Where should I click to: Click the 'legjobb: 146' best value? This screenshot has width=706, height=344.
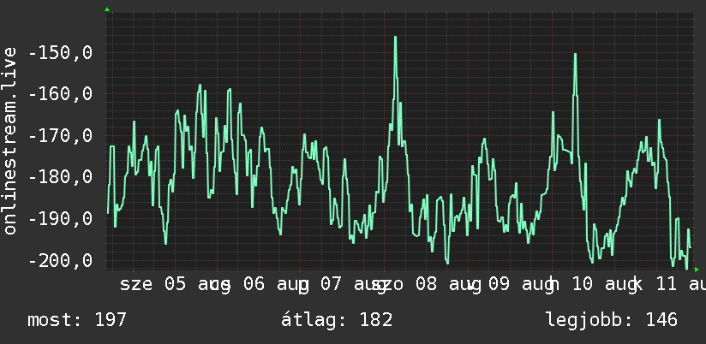tap(612, 320)
